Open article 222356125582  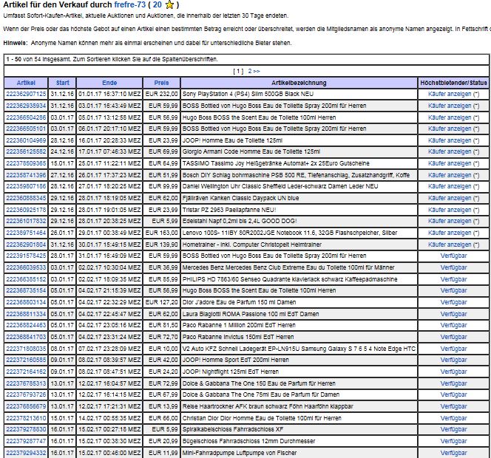pos(26,151)
